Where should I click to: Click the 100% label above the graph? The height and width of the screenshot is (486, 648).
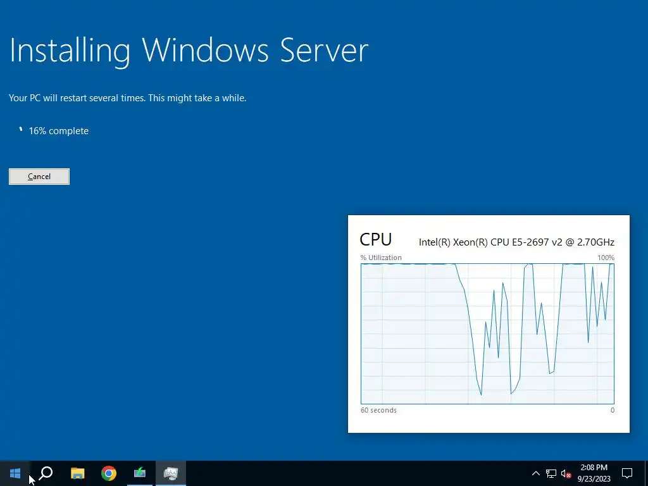606,258
